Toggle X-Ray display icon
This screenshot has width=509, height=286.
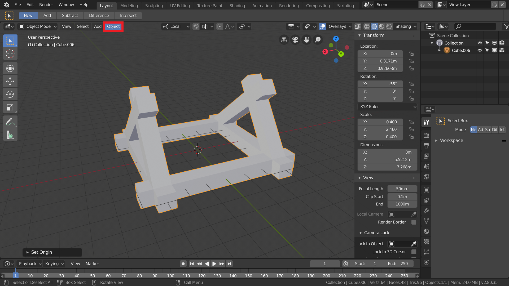click(x=358, y=26)
